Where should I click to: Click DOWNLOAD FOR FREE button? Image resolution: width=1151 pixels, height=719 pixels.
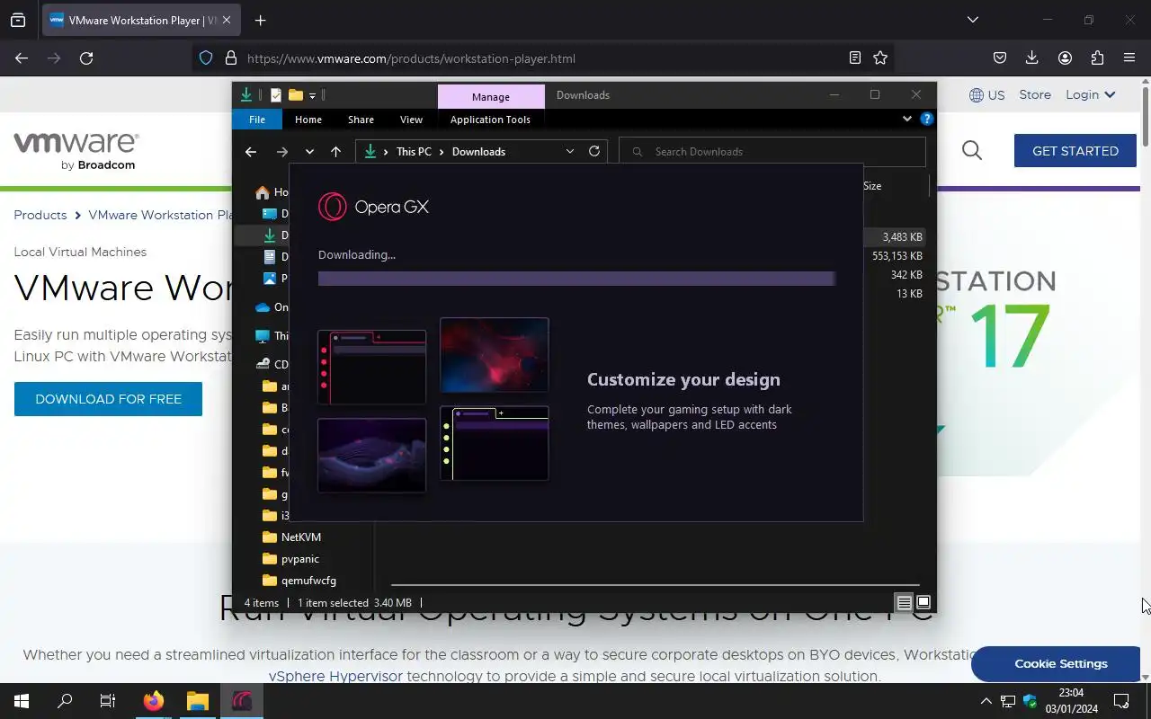pos(108,399)
